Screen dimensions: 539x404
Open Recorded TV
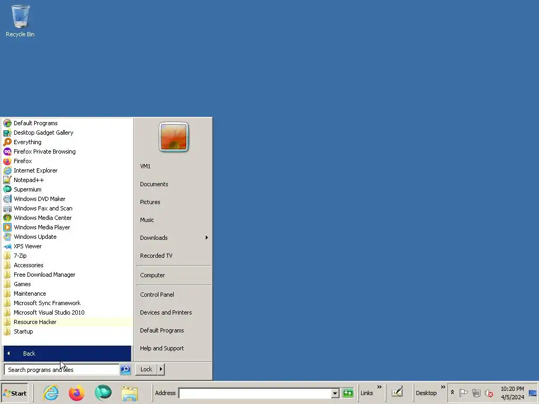click(x=174, y=256)
